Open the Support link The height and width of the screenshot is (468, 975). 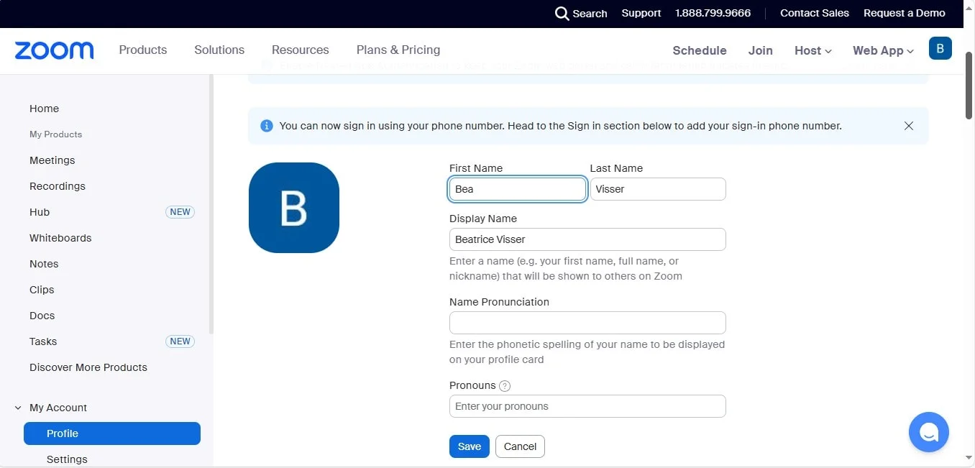click(641, 13)
